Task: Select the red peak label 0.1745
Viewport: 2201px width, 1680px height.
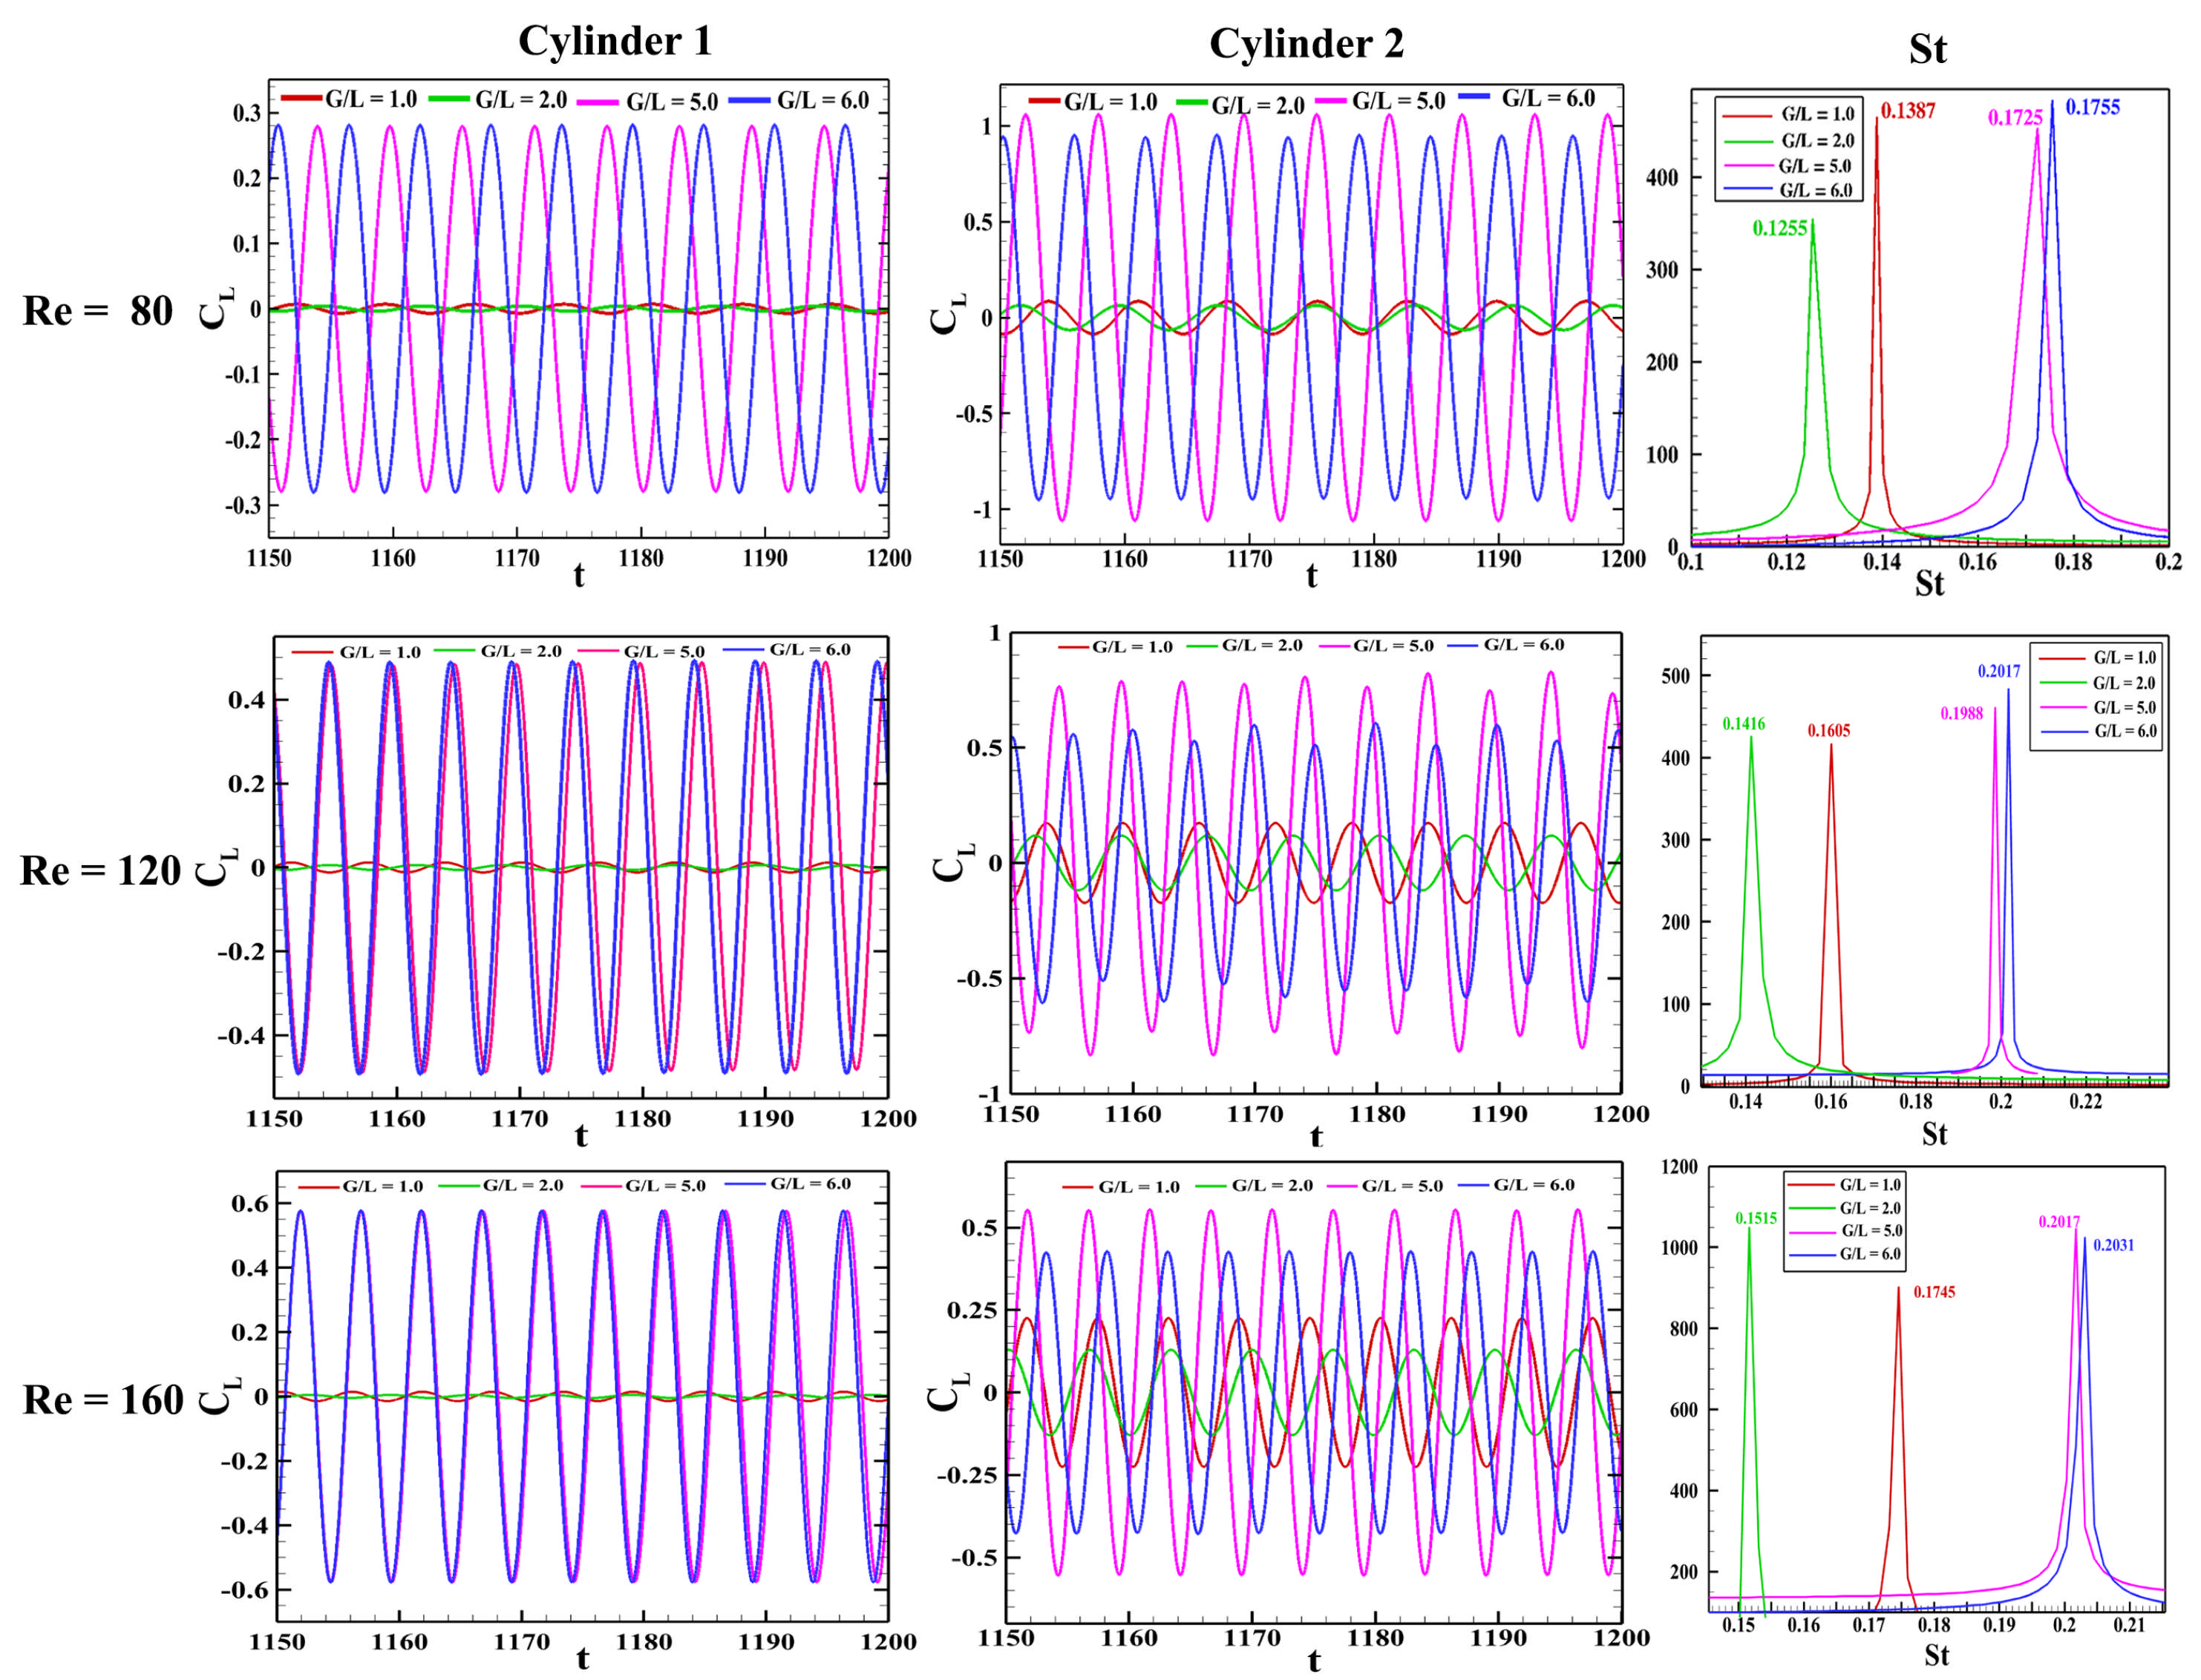Action: click(1934, 1292)
